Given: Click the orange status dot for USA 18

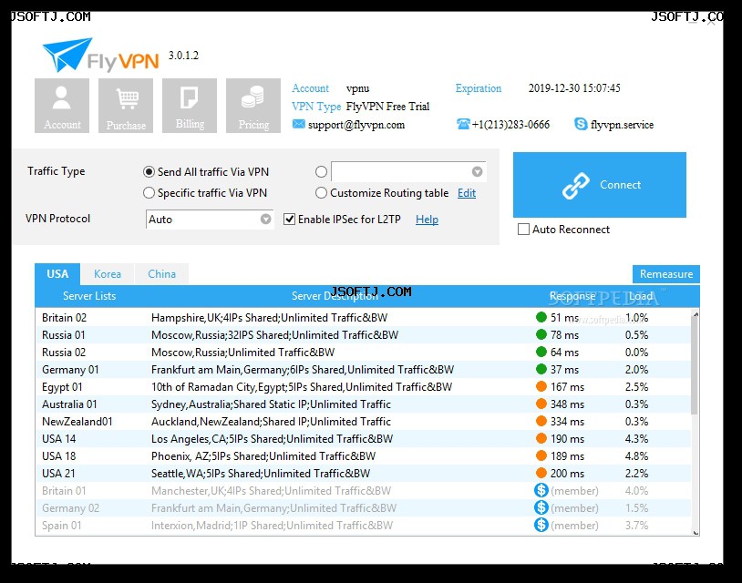Looking at the screenshot, I should click(541, 455).
